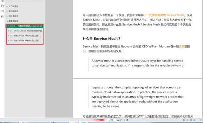Viewport: 203px width, 123px height.
Task: Select bookmark 33 Service Mesh chapter
Action: coord(24,26)
